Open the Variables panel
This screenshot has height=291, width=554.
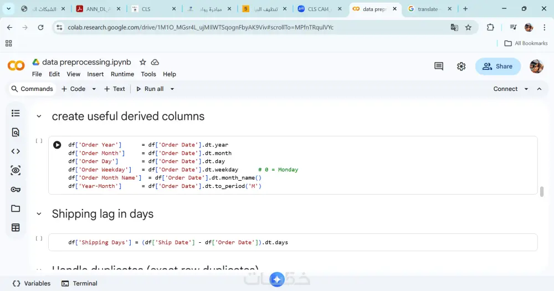(32, 284)
